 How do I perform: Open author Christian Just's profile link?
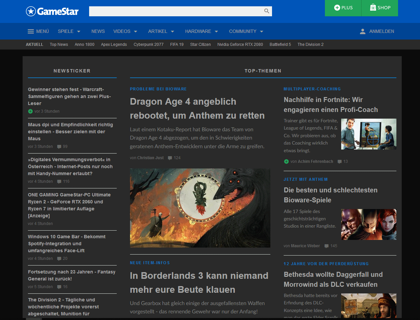coord(150,158)
